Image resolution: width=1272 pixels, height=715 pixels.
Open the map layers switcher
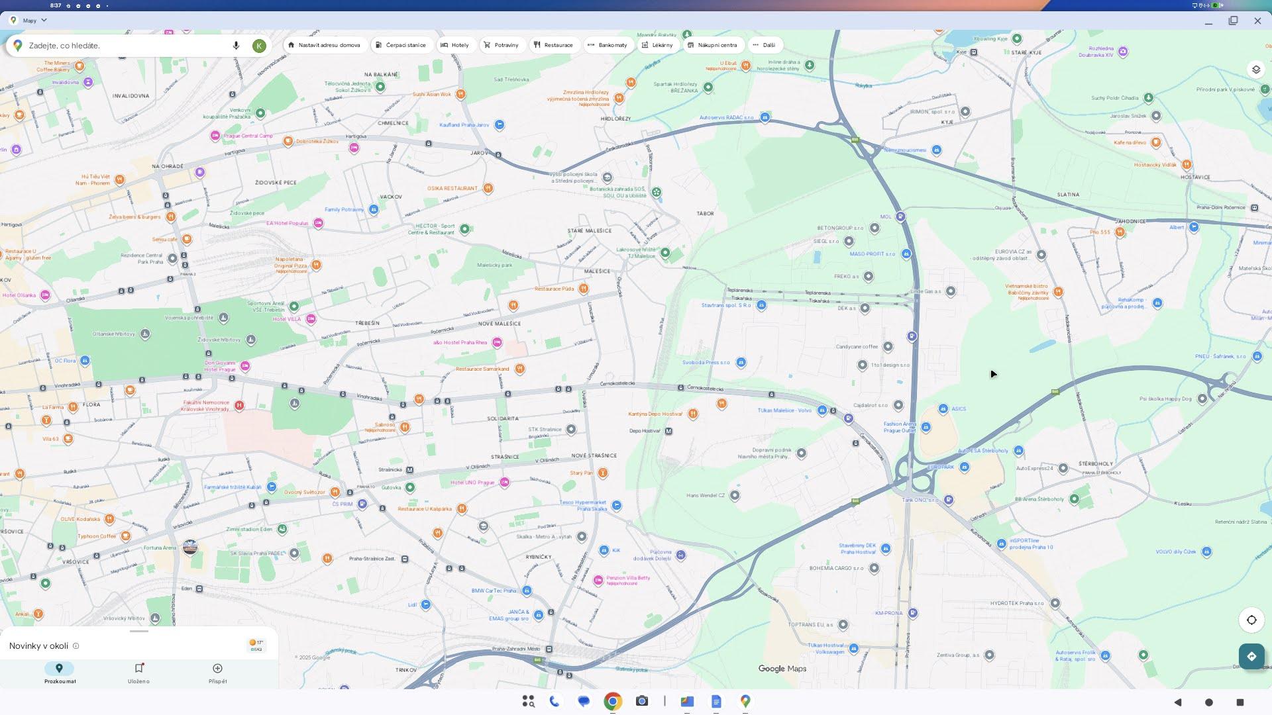(1255, 70)
